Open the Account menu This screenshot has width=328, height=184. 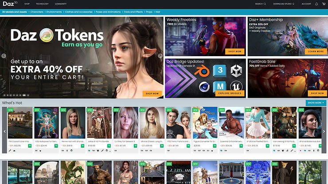click(x=306, y=4)
